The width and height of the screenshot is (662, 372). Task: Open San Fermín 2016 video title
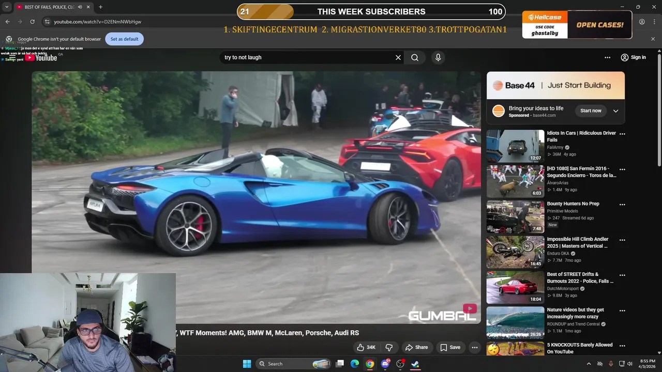pos(581,172)
